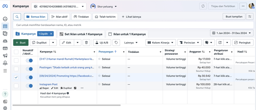Open the billing card icon in sidebar

point(5,48)
